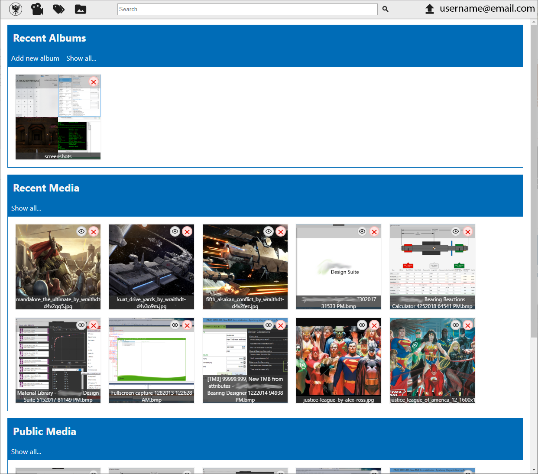Delete the kuat_drive_yards image
Screen dimensions: 538x474
pos(187,231)
